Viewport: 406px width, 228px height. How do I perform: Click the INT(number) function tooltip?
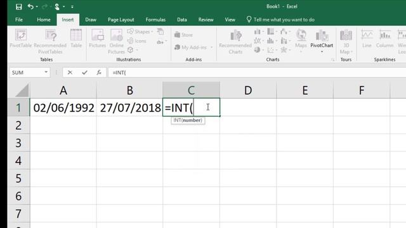[188, 120]
